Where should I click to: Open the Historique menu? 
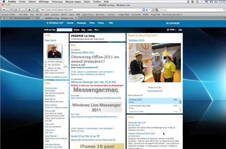click(57, 1)
